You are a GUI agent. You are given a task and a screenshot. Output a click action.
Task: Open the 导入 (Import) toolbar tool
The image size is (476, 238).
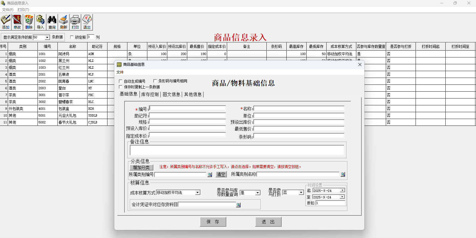pos(40,22)
